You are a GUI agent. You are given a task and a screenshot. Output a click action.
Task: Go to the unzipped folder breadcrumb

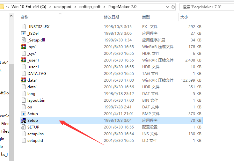click(63, 7)
